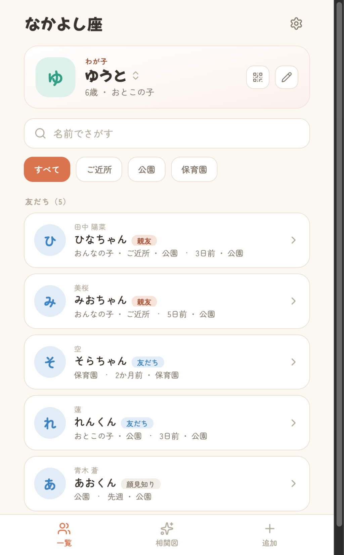Image resolution: width=344 pixels, height=555 pixels.
Task: Expand れんくん's details chevron
Action: click(293, 423)
